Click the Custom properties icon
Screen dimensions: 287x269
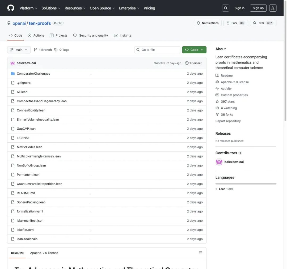(217, 95)
